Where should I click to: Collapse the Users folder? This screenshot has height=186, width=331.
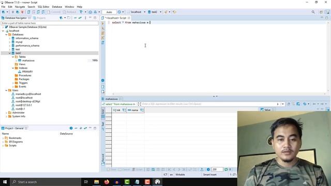6,90
